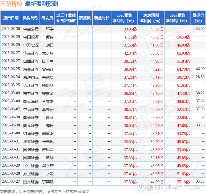206x194 pixels.
Task: Click 2025 profit value 42.34亿
Action: (x=130, y=53)
